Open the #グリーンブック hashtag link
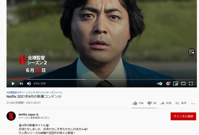Image resolution: width=199 pixels, height=135 pixels. 26,92
